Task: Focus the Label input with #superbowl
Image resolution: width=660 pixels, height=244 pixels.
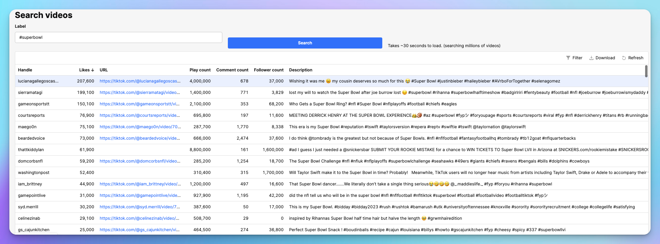Action: [x=118, y=37]
